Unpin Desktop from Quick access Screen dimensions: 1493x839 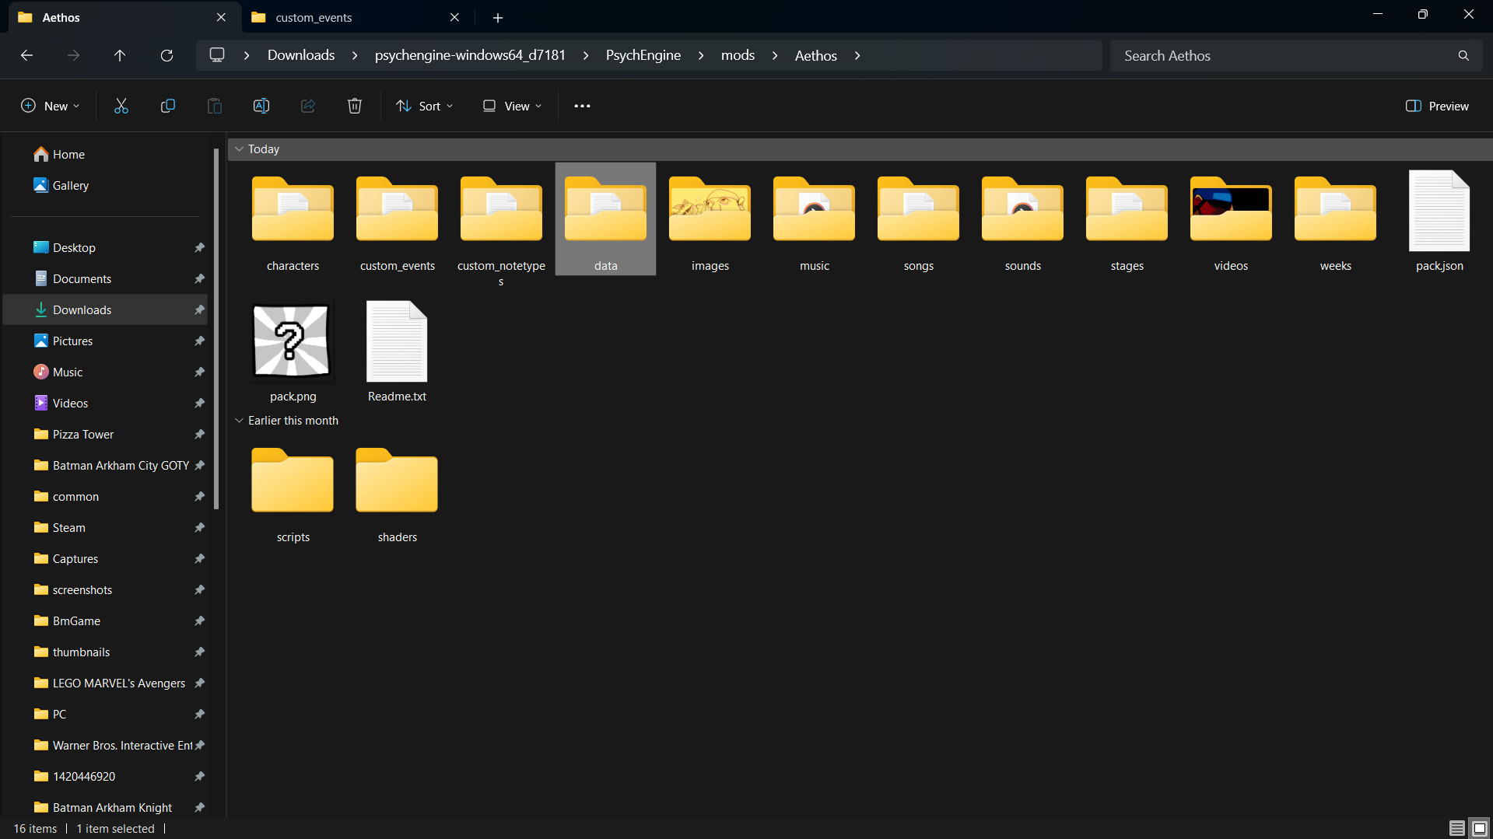click(x=199, y=247)
